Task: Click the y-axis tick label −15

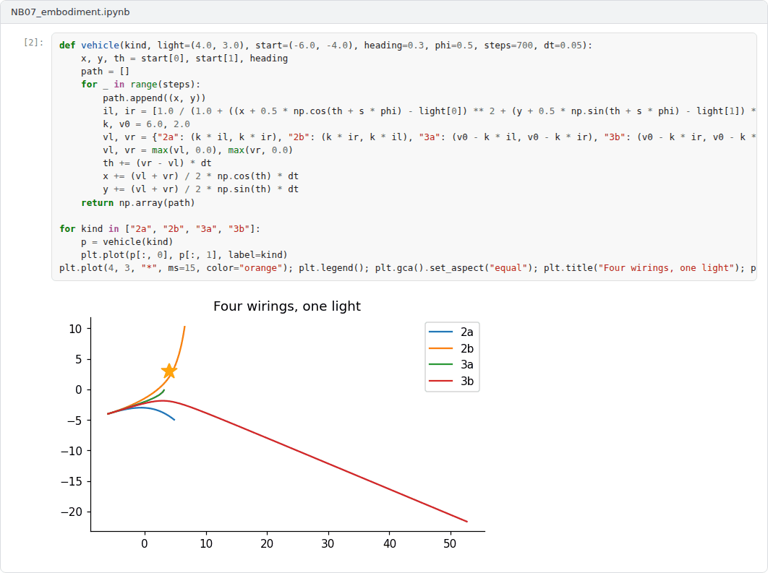Action: [72, 481]
